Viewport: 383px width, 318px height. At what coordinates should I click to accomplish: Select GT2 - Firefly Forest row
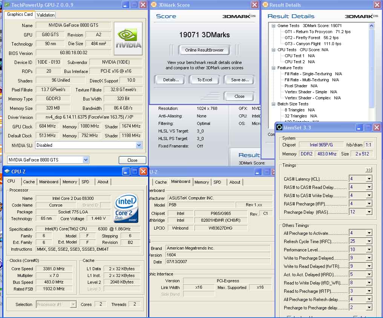[311, 38]
